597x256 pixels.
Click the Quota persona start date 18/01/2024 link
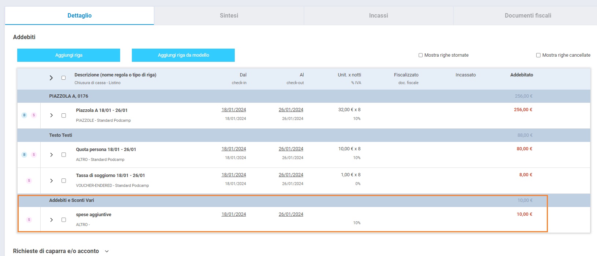point(234,149)
